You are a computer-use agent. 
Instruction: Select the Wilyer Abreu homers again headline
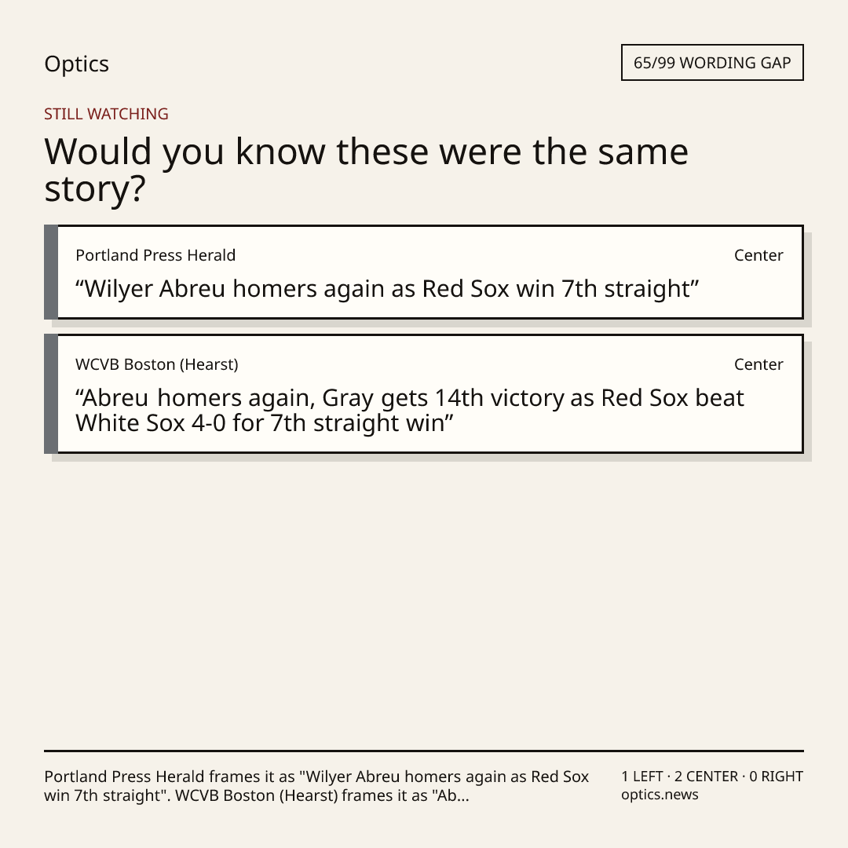point(387,289)
